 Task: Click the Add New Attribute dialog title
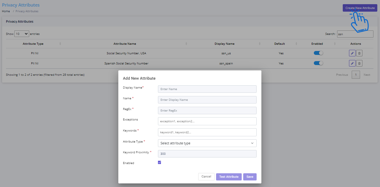point(139,78)
